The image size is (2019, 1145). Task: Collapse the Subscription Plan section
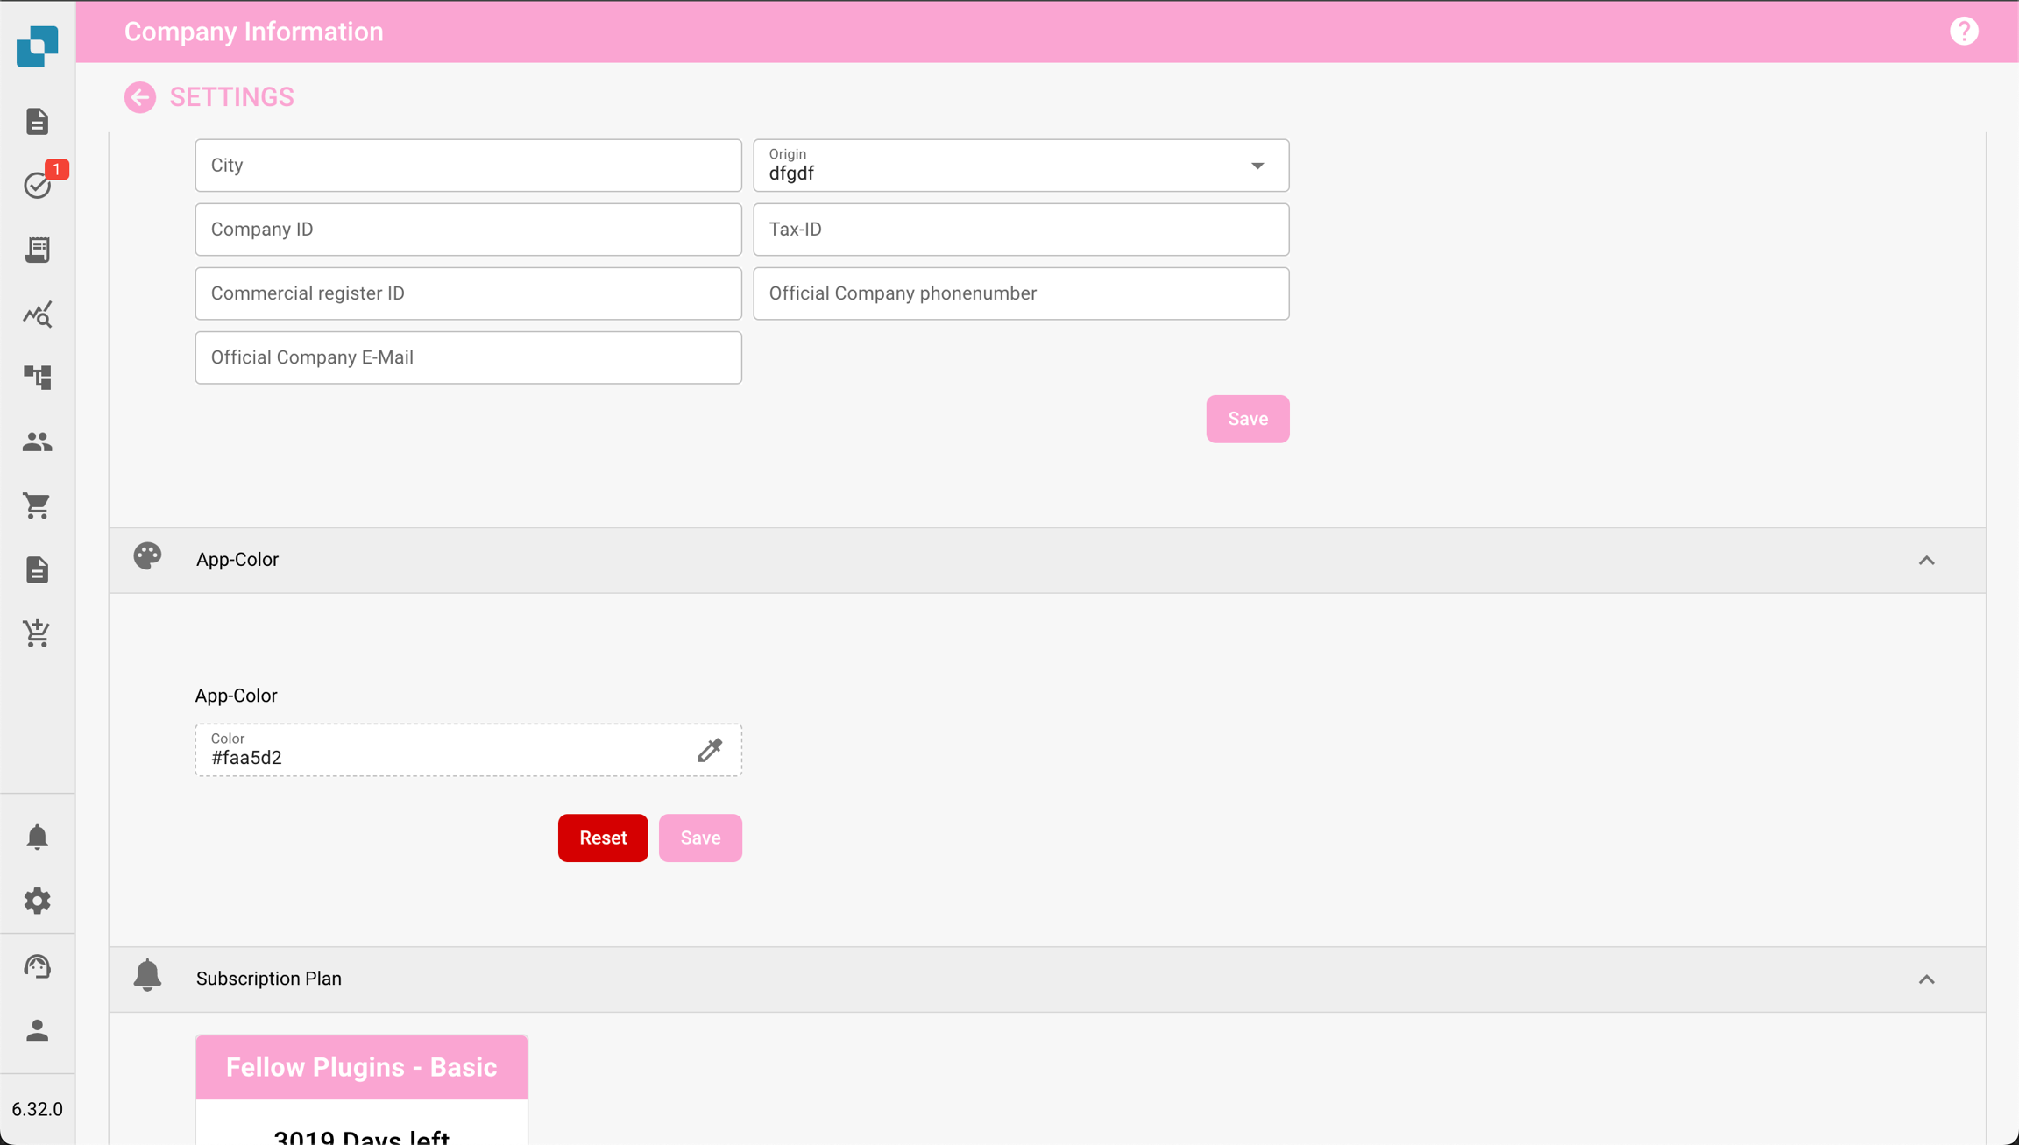tap(1926, 979)
